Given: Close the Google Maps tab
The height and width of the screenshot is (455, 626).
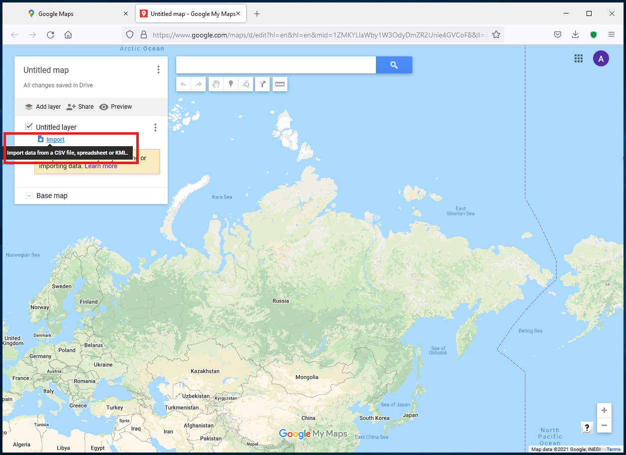Looking at the screenshot, I should tap(126, 14).
